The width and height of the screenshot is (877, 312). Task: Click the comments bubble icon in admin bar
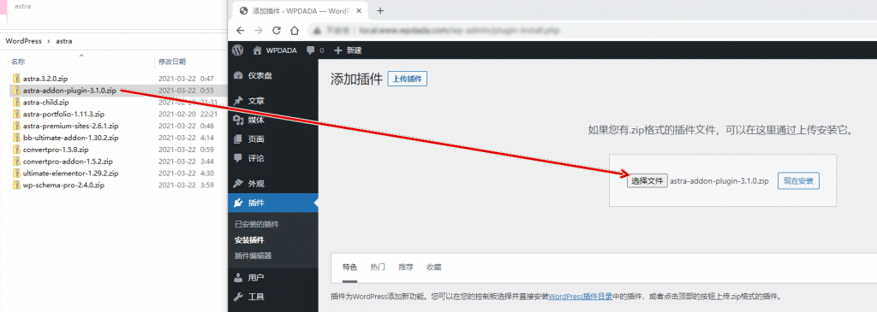(x=311, y=50)
